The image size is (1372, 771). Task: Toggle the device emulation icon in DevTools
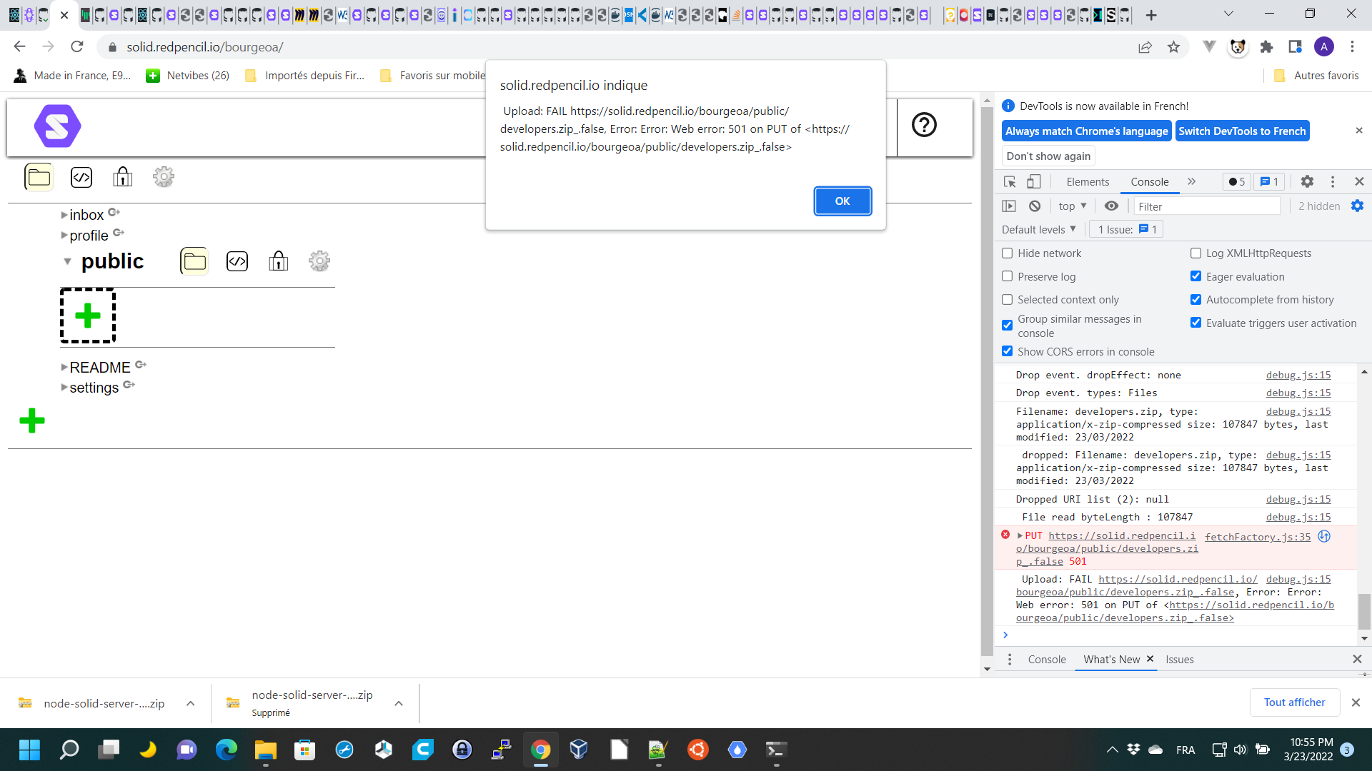click(x=1033, y=181)
